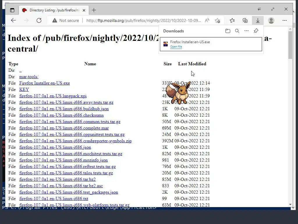Viewport: 298px width, 224px height.
Task: Open the tab actions menu icon
Action: 12,10
